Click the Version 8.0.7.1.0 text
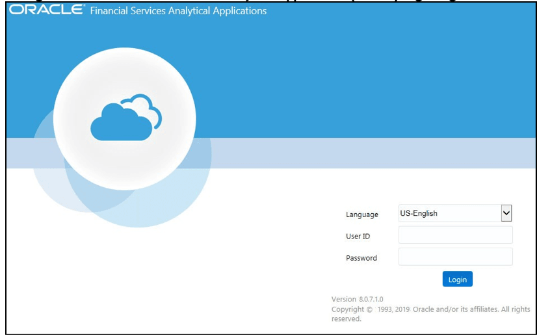Screen dimensions: 537x336 [x=357, y=299]
